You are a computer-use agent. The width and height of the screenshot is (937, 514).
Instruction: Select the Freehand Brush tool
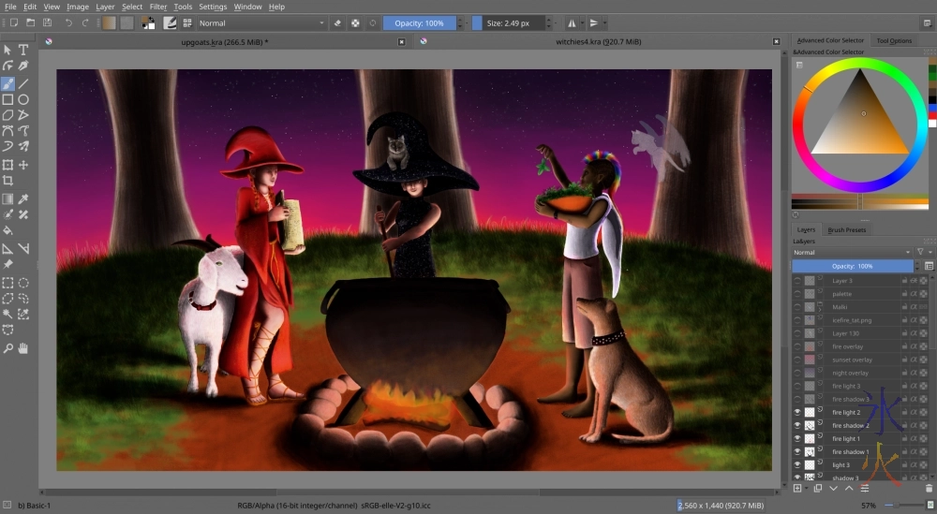point(7,83)
